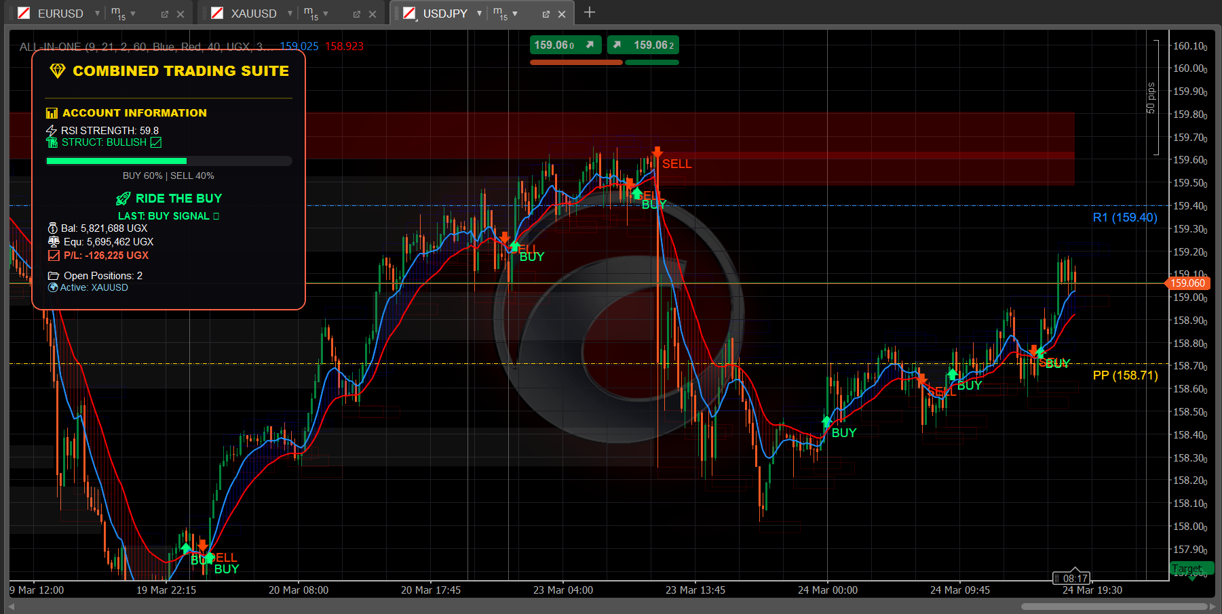The height and width of the screenshot is (614, 1222).
Task: Detach the EURUSD chart into a window
Action: [x=164, y=14]
